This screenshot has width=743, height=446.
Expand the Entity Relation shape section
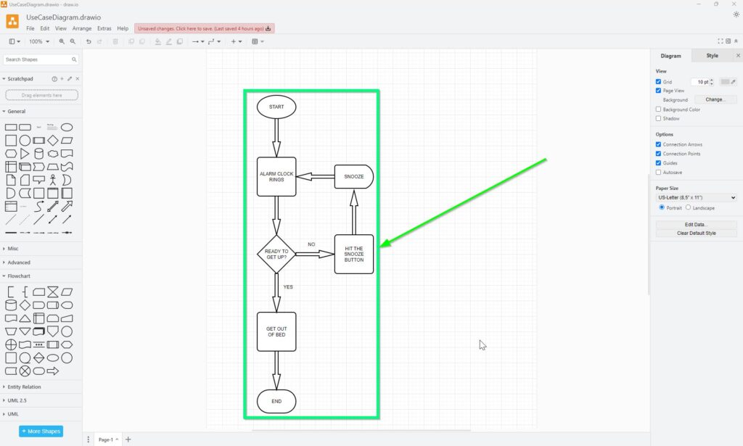click(24, 387)
